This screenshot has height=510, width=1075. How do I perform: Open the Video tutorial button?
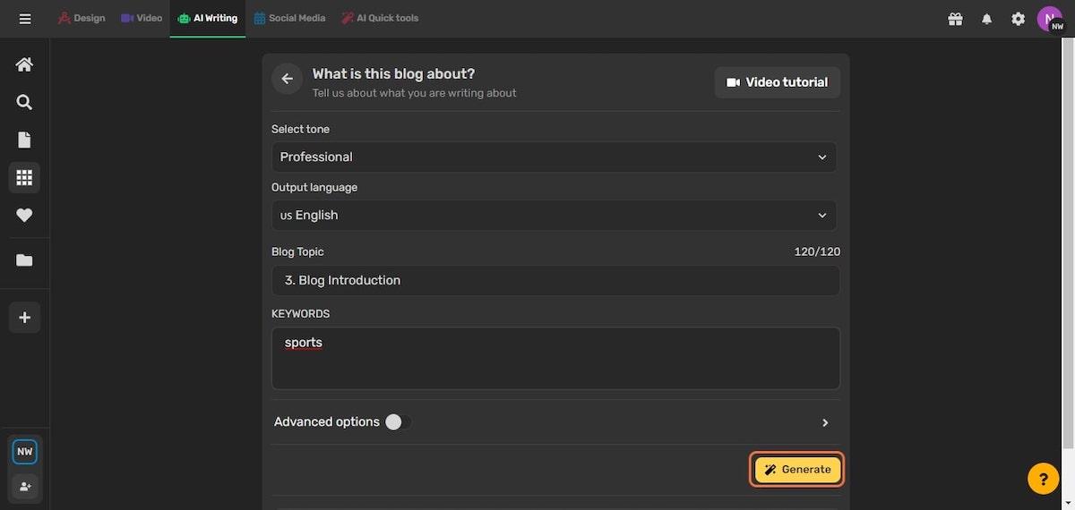777,82
